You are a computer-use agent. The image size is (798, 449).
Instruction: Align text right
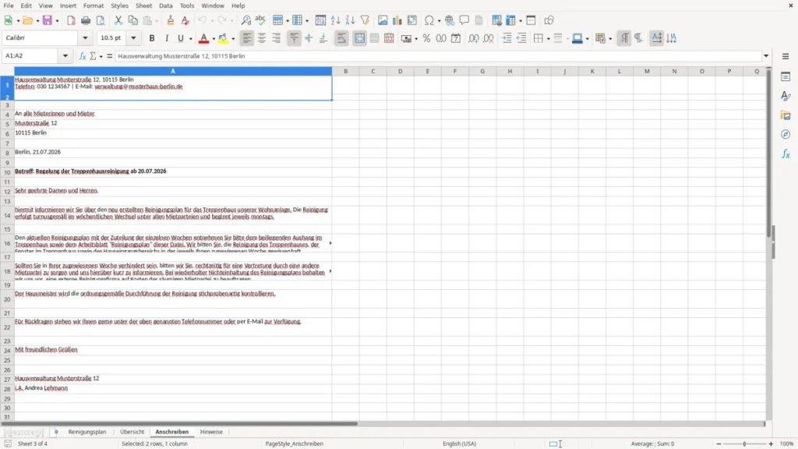(x=277, y=38)
